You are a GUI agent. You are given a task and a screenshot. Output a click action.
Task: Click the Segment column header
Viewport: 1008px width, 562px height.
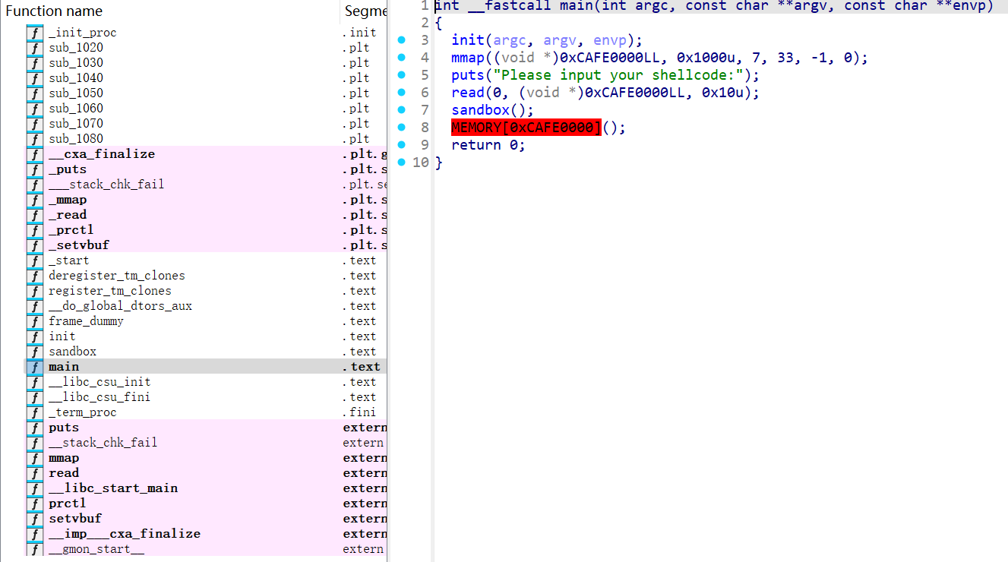point(365,11)
